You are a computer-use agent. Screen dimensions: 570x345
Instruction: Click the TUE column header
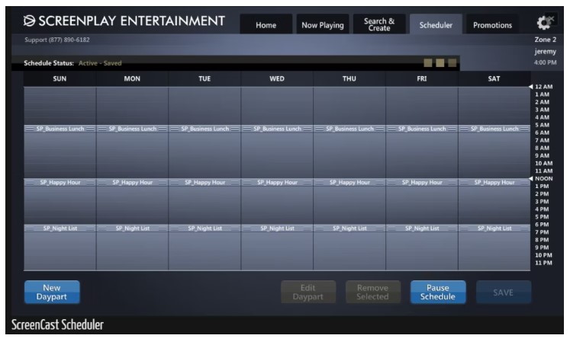point(204,78)
